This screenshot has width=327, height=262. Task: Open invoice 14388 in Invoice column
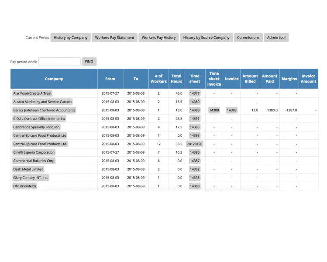pos(232,110)
